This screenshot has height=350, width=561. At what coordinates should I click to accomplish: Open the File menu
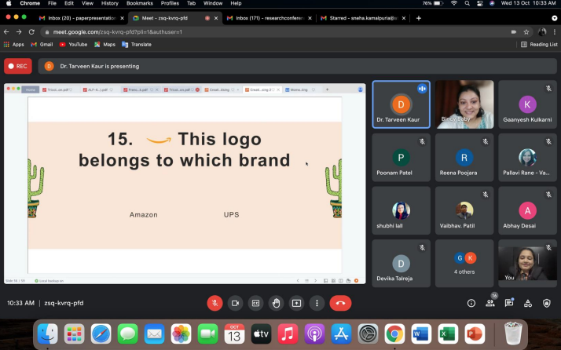52,3
